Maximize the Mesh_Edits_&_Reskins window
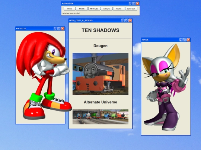This screenshot has width=201, height=150. [x=127, y=20]
